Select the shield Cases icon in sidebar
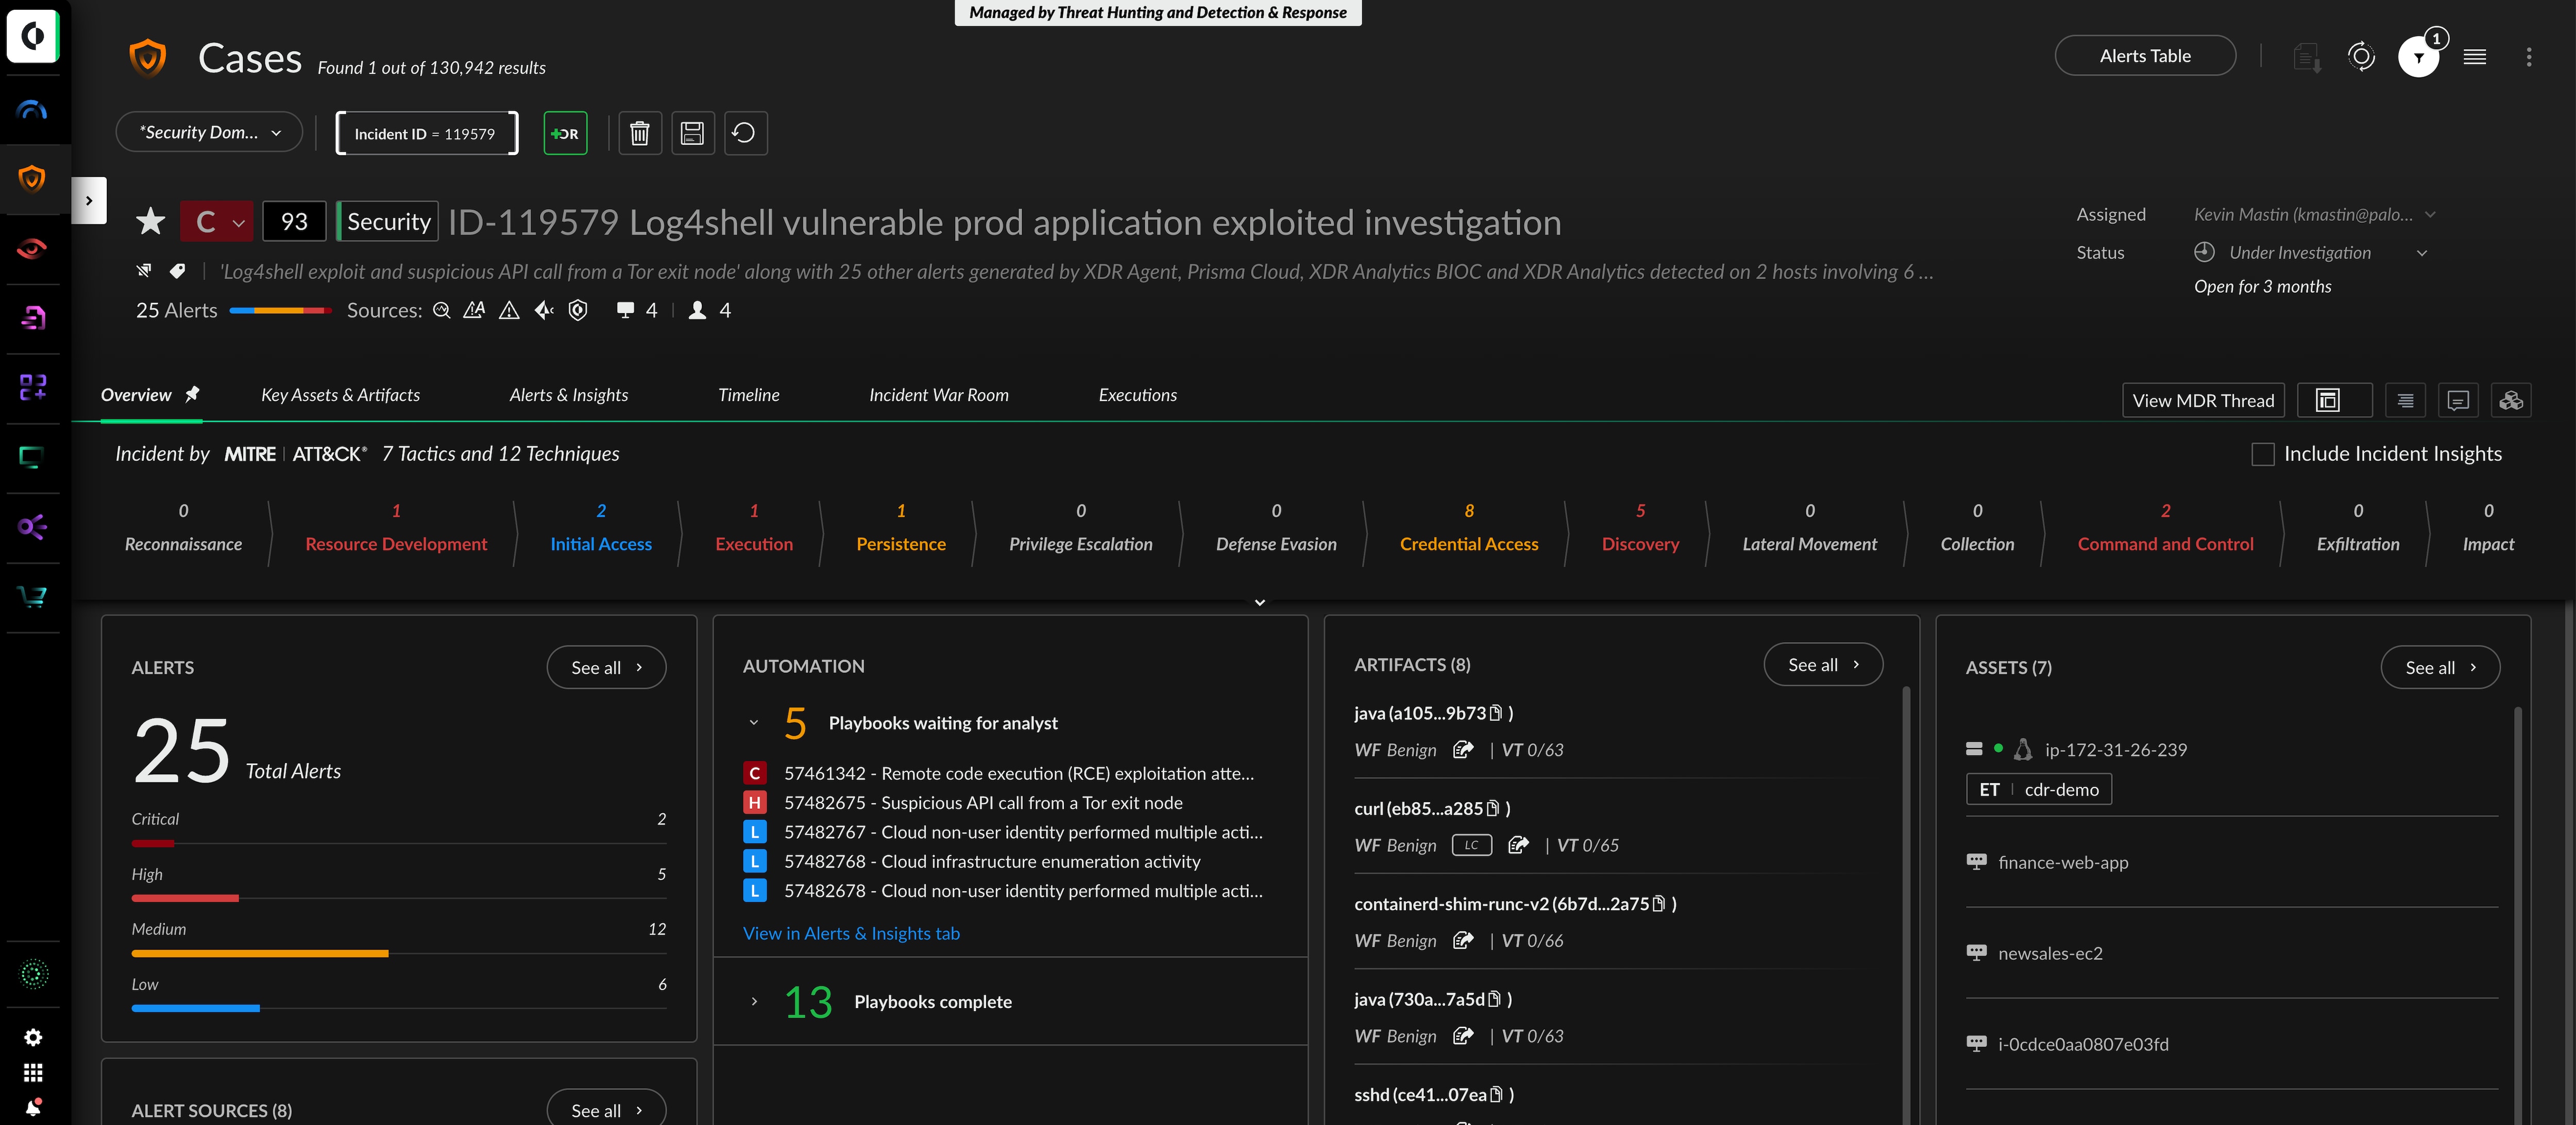2576x1125 pixels. click(33, 179)
